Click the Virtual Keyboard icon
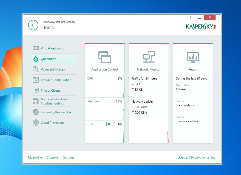Image resolution: width=241 pixels, height=175 pixels. point(36,48)
